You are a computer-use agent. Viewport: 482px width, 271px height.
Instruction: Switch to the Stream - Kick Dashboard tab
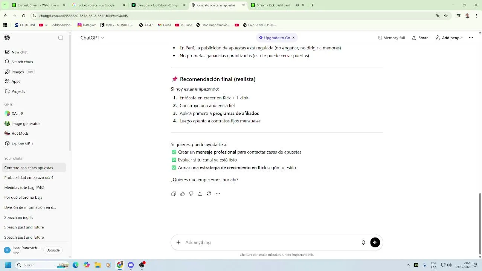pyautogui.click(x=277, y=5)
